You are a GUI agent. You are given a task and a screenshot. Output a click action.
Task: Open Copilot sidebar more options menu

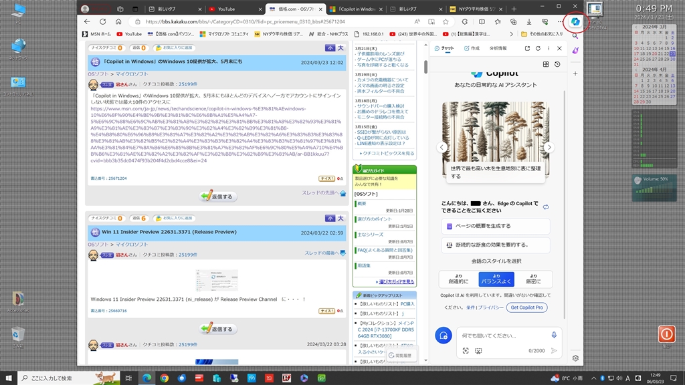point(549,48)
